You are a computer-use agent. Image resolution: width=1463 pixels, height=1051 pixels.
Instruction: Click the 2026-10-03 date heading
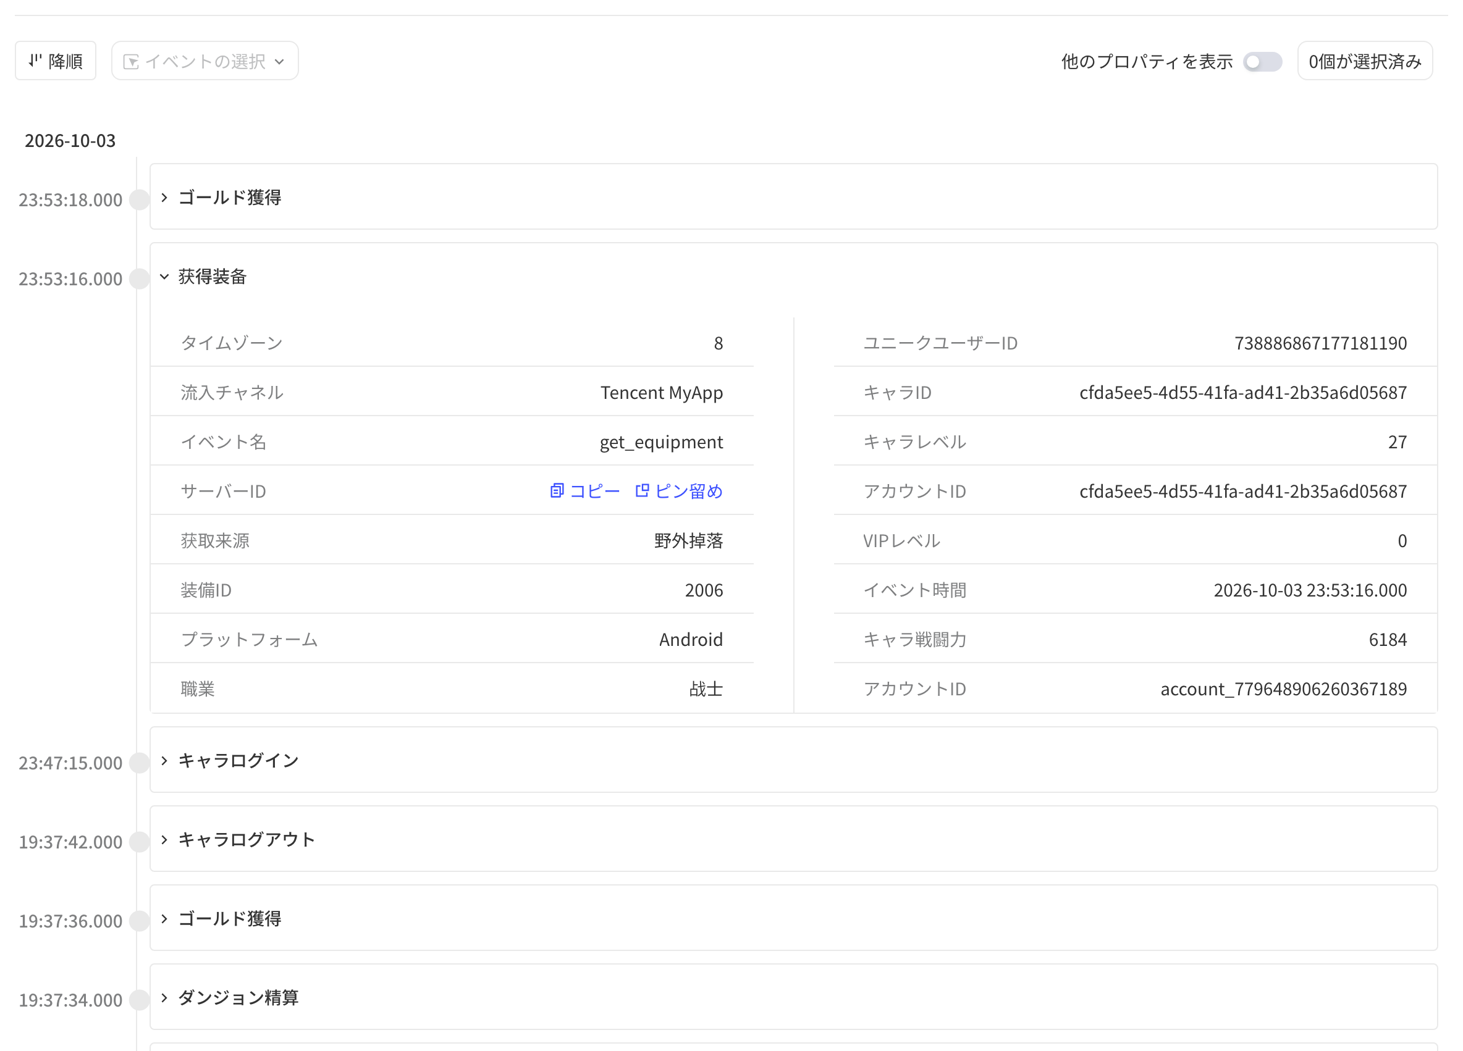pyautogui.click(x=70, y=141)
